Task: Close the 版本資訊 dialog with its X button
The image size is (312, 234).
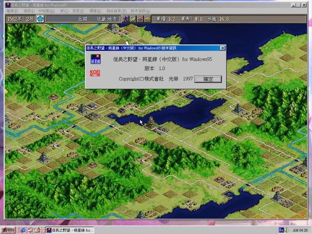Action: (x=223, y=48)
